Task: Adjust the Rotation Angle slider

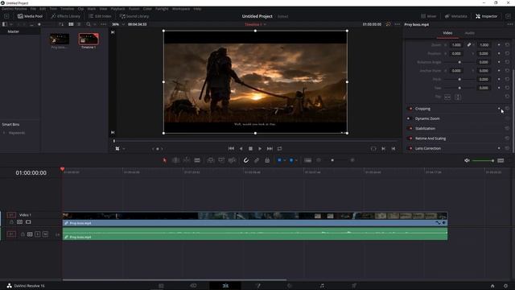Action: coord(459,62)
